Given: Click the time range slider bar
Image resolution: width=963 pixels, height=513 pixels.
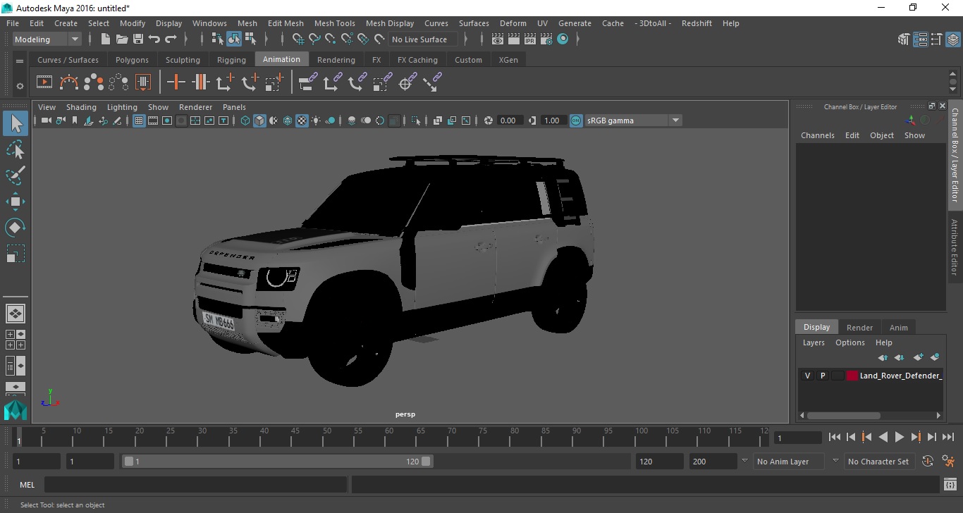Looking at the screenshot, I should click(x=278, y=462).
